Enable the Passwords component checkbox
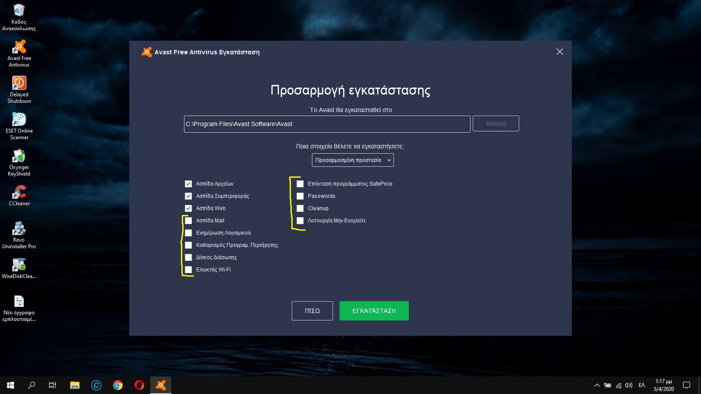Viewport: 701px width, 394px height. (300, 196)
